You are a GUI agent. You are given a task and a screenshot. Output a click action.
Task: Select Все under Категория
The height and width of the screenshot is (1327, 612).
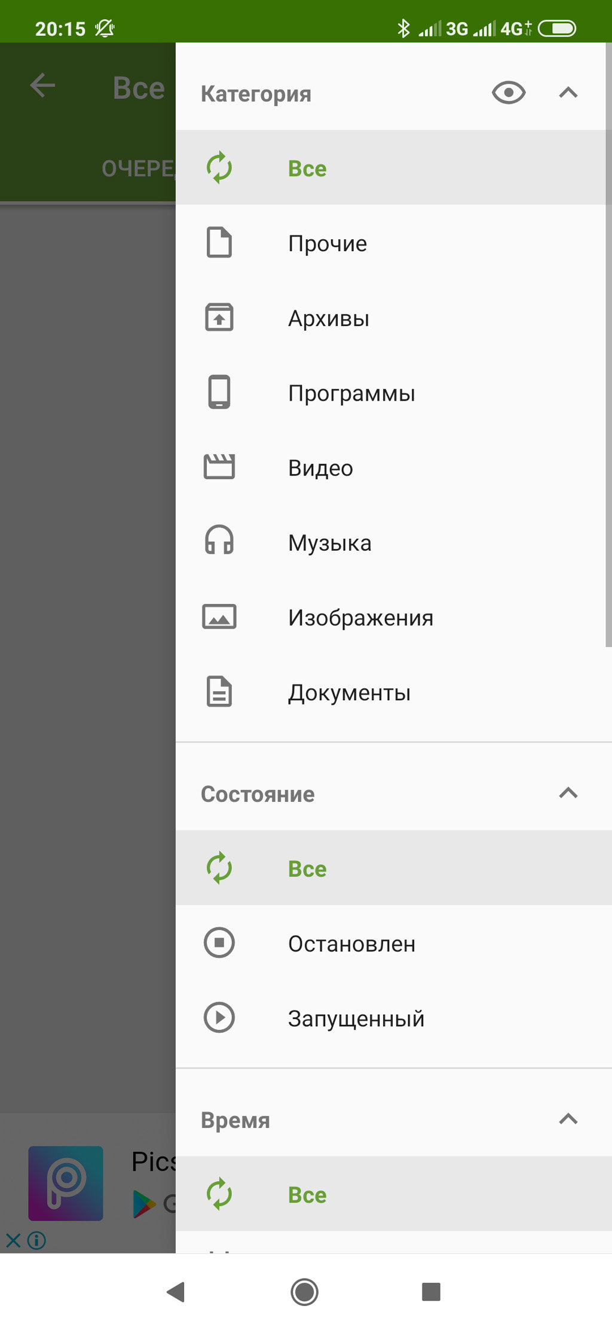tap(394, 167)
